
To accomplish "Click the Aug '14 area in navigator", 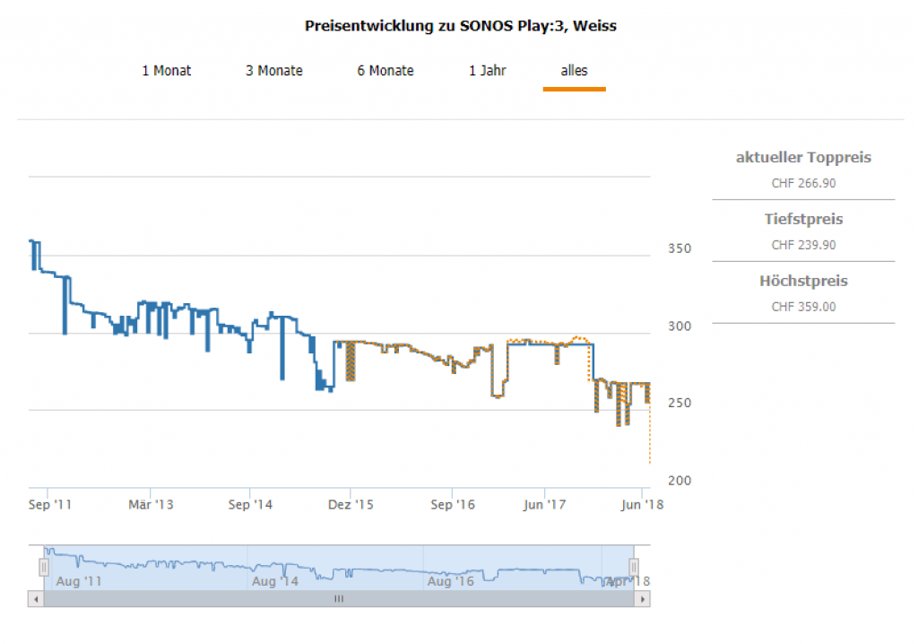I will click(x=275, y=582).
